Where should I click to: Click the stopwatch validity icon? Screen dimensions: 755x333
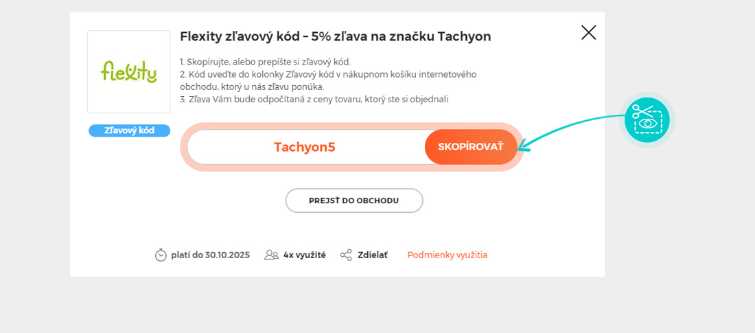(161, 255)
